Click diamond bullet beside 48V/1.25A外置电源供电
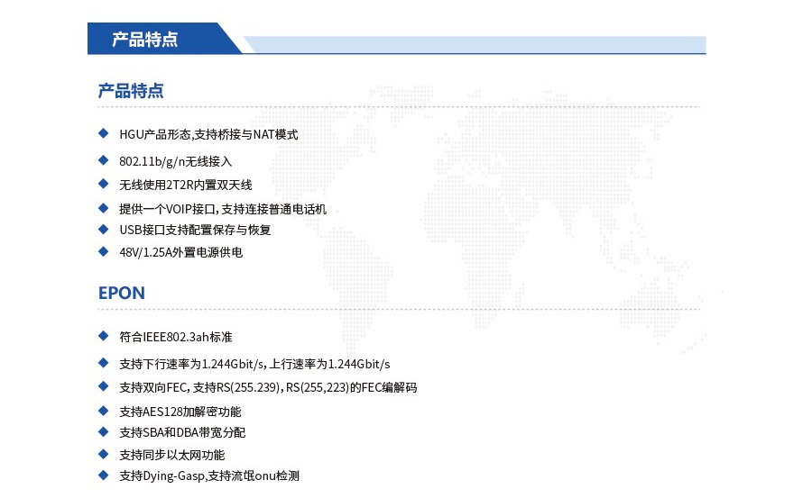812x498 pixels. pos(103,251)
